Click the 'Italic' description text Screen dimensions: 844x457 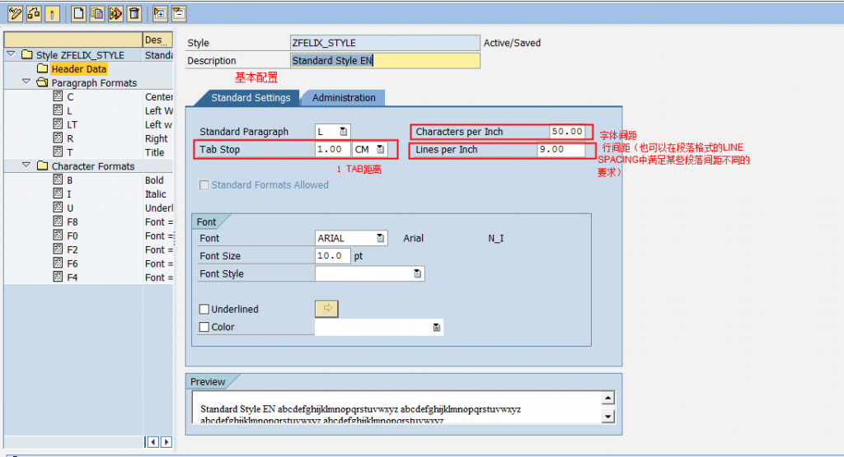156,194
